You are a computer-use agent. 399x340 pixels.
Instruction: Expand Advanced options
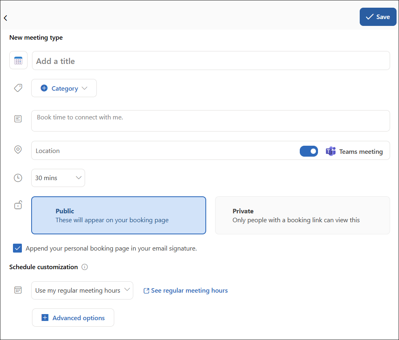pyautogui.click(x=73, y=317)
